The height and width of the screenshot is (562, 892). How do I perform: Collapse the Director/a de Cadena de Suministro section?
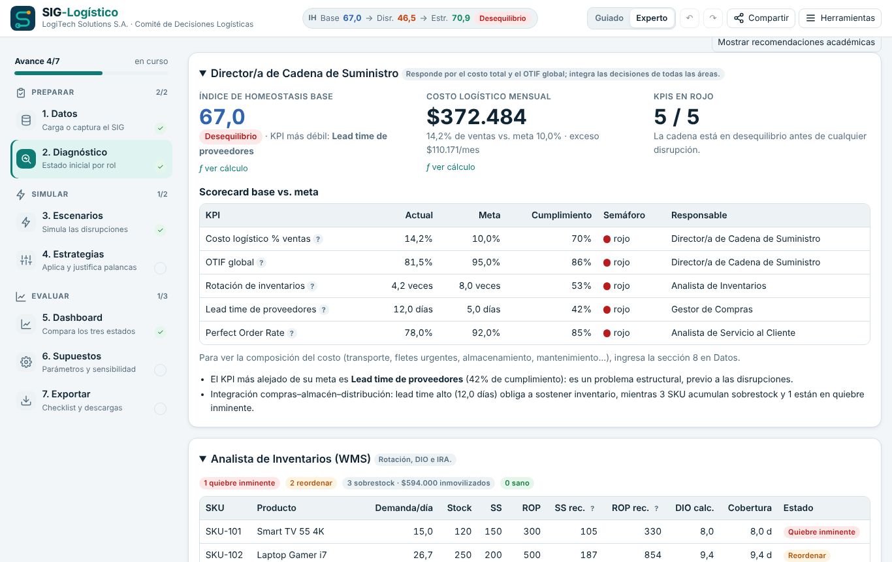pos(203,74)
